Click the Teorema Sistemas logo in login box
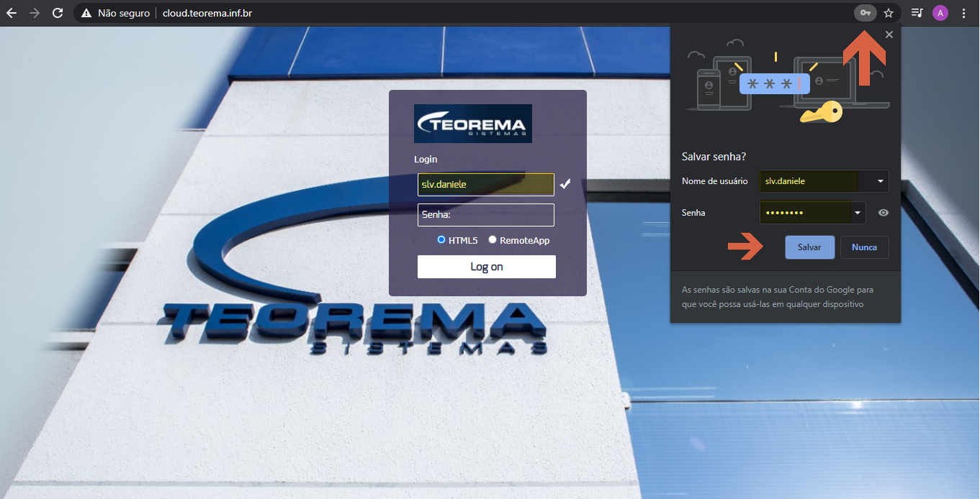 (473, 124)
